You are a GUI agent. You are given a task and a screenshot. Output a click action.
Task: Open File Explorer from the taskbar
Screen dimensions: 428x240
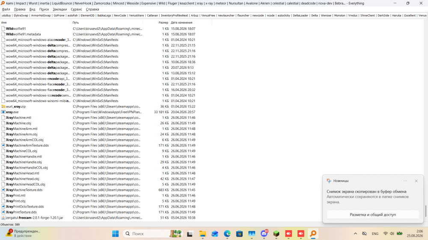click(x=202, y=234)
